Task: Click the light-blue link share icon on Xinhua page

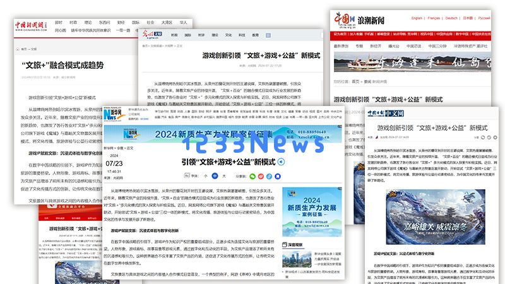Action: tap(270, 176)
